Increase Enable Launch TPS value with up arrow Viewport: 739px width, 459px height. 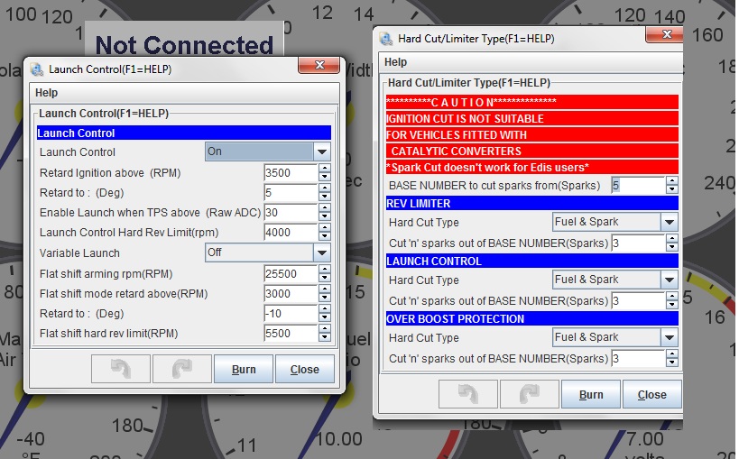coord(324,208)
